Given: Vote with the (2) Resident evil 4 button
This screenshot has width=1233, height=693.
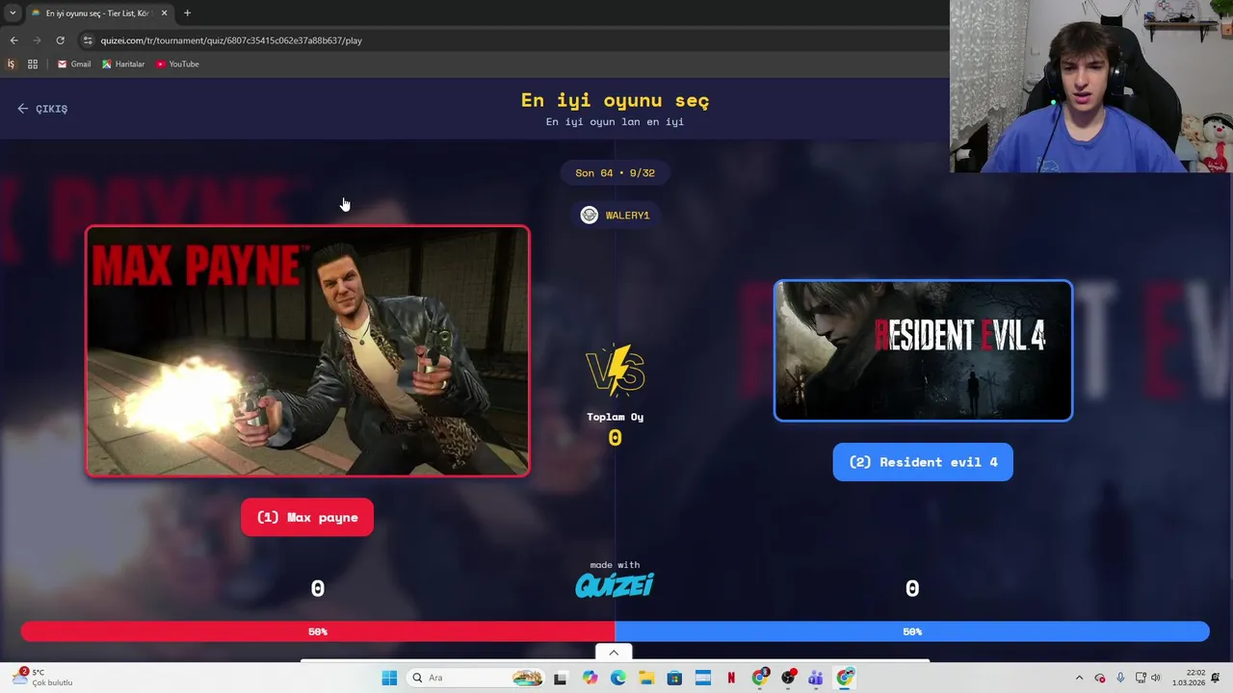Looking at the screenshot, I should tap(923, 462).
